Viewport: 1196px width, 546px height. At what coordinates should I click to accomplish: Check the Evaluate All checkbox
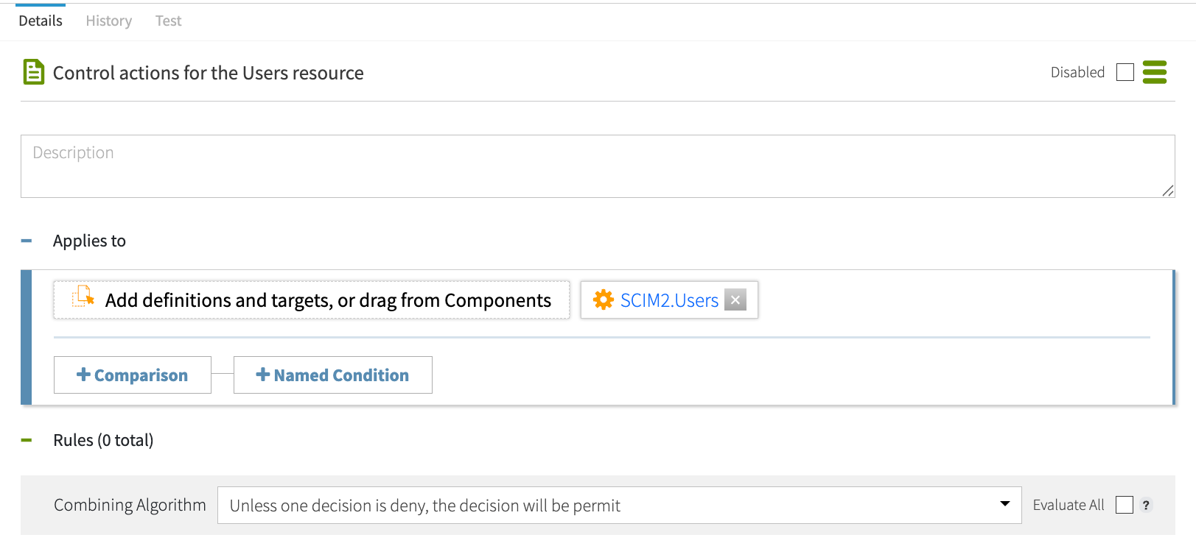pos(1125,505)
